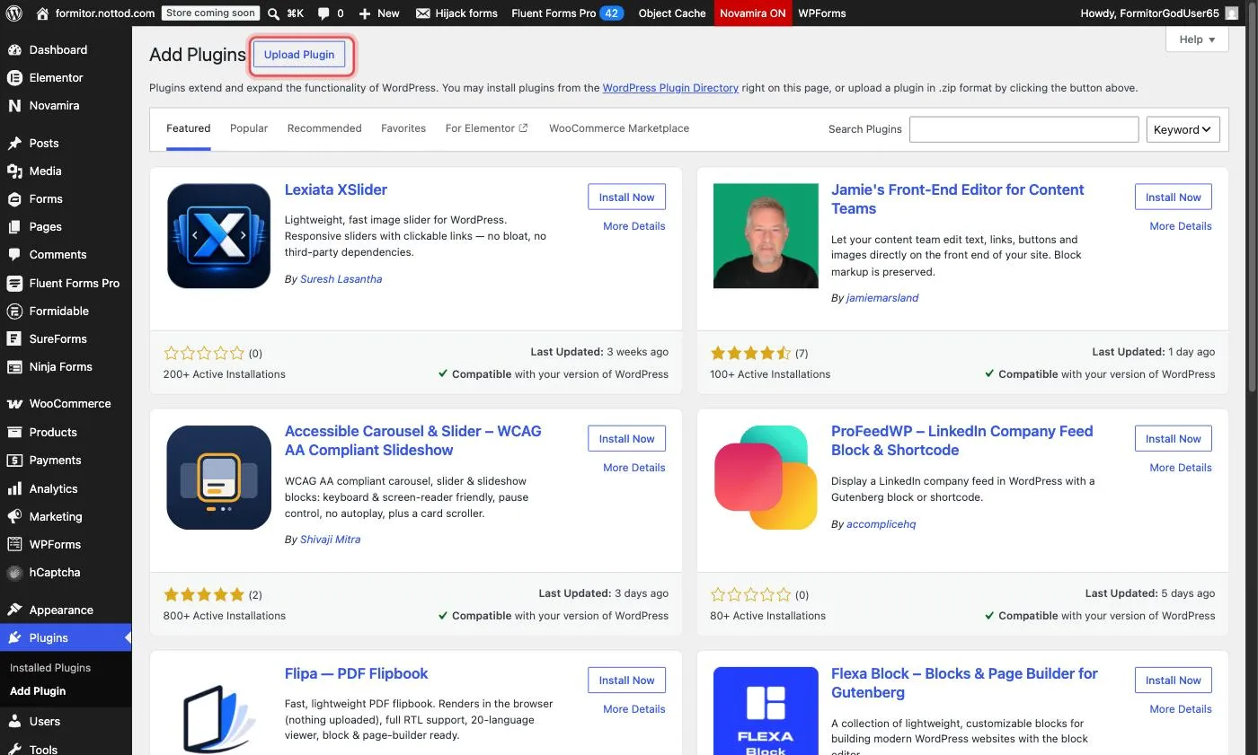1258x755 pixels.
Task: Click the Appearance brush icon
Action: coord(14,610)
